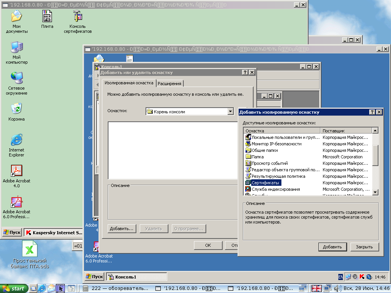Open the inner Пуск menu beside Консоль1

click(x=95, y=277)
